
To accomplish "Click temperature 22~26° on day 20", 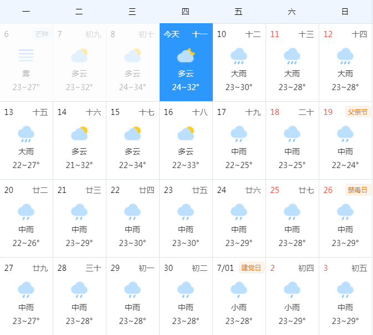I will pos(26,243).
